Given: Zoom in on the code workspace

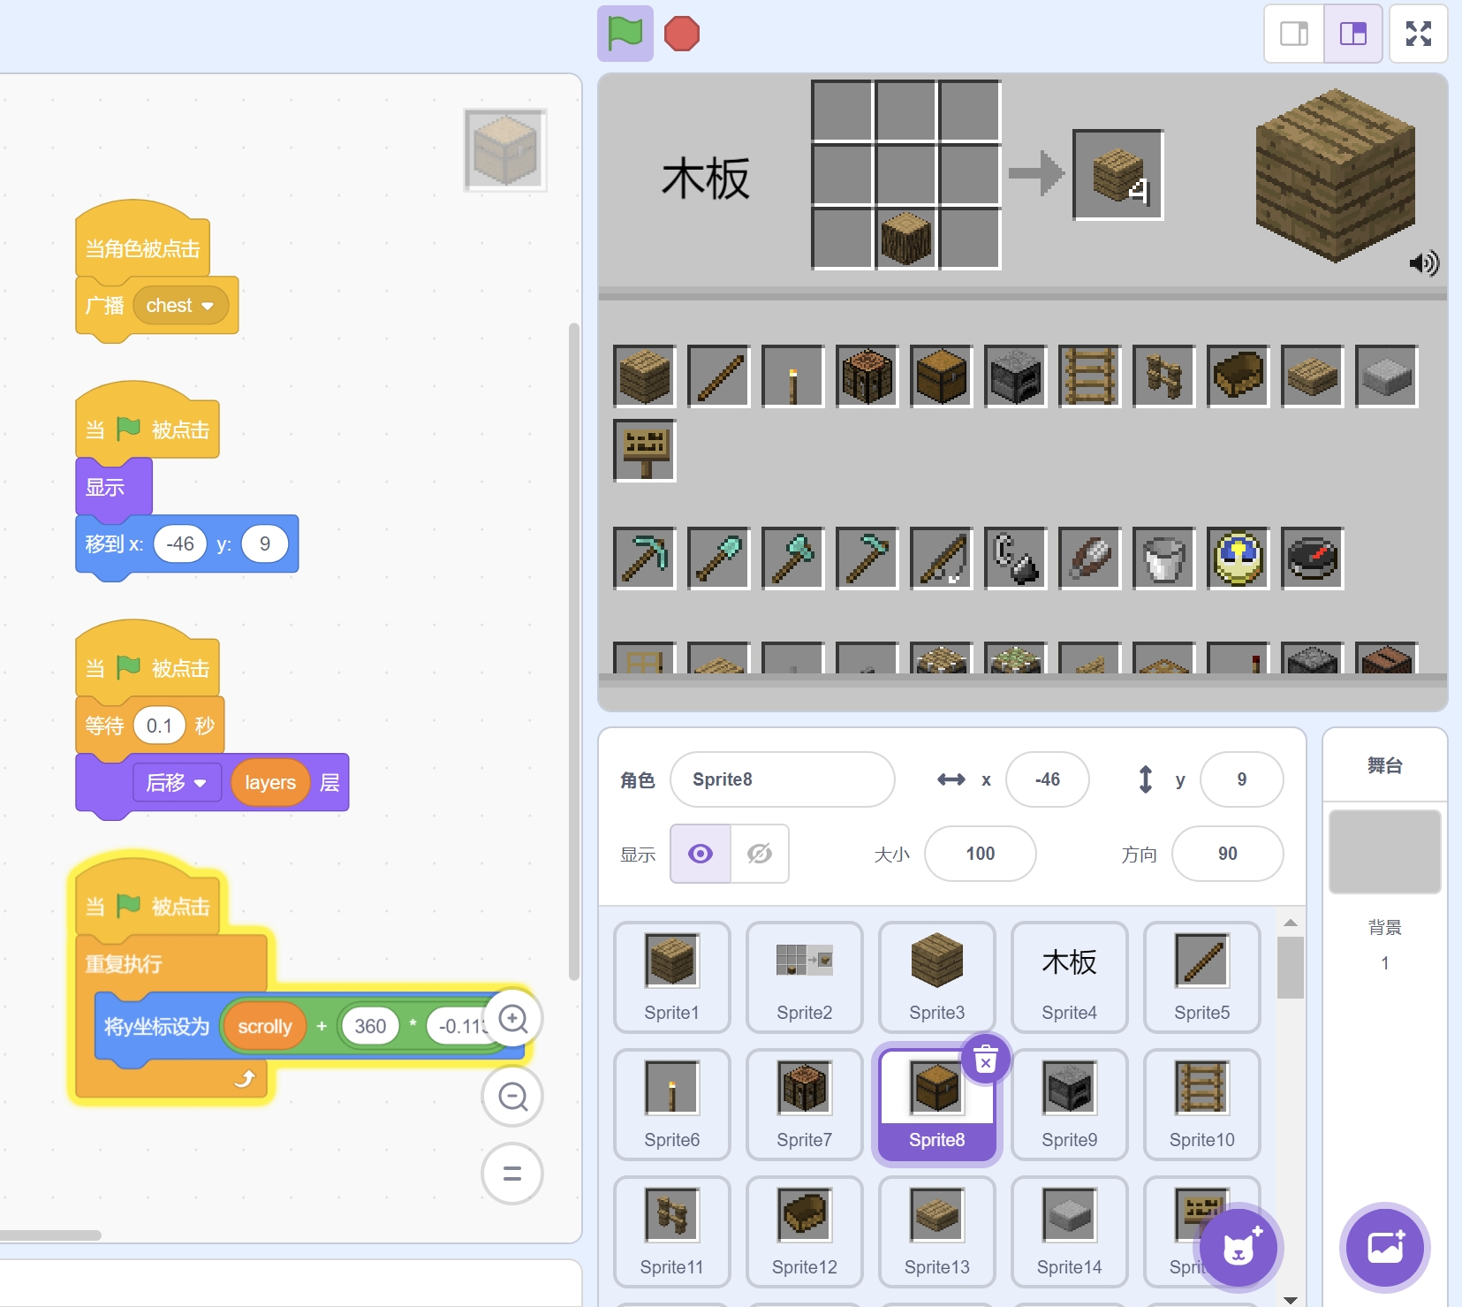Looking at the screenshot, I should tap(512, 1019).
